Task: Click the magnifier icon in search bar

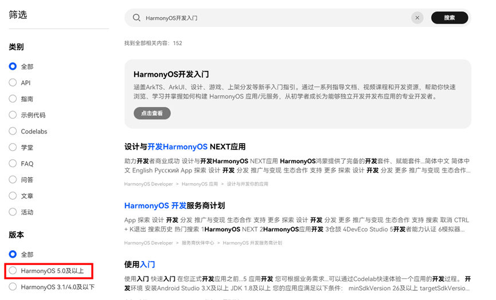Action: pyautogui.click(x=136, y=18)
